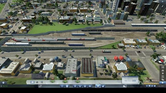
Task: Open the tram and bus depot menu
Action: (85, 86)
